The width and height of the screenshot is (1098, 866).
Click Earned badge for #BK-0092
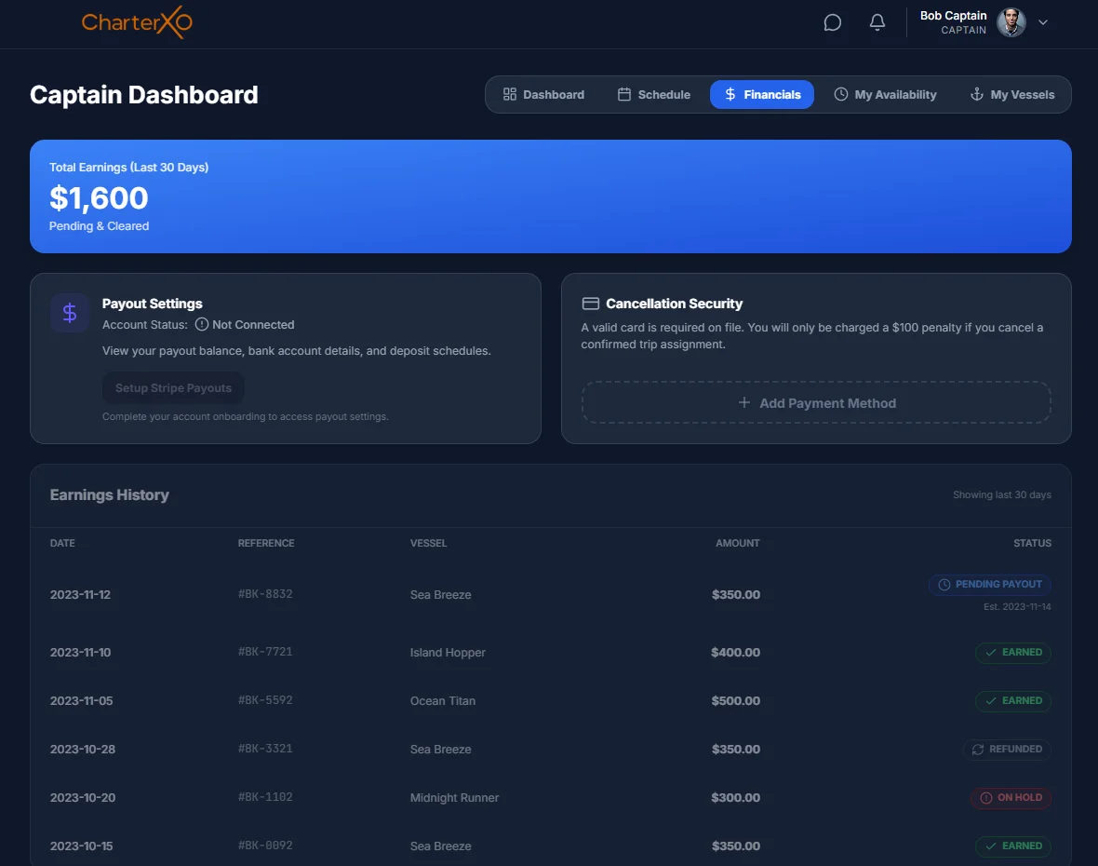pos(1012,846)
